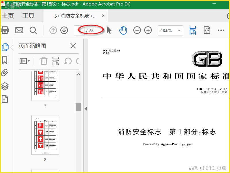Select page 7 thumbnail
The image size is (230, 173).
click(x=45, y=86)
